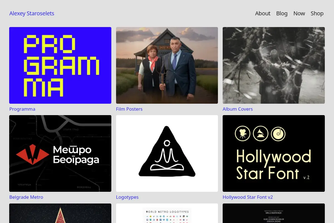The image size is (334, 223).
Task: Open the Film Posters couple image
Action: [167, 65]
